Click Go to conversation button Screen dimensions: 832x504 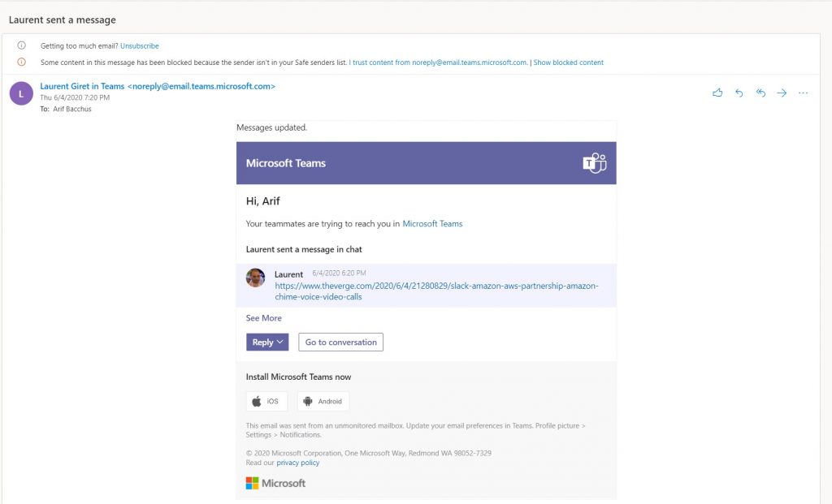[340, 342]
